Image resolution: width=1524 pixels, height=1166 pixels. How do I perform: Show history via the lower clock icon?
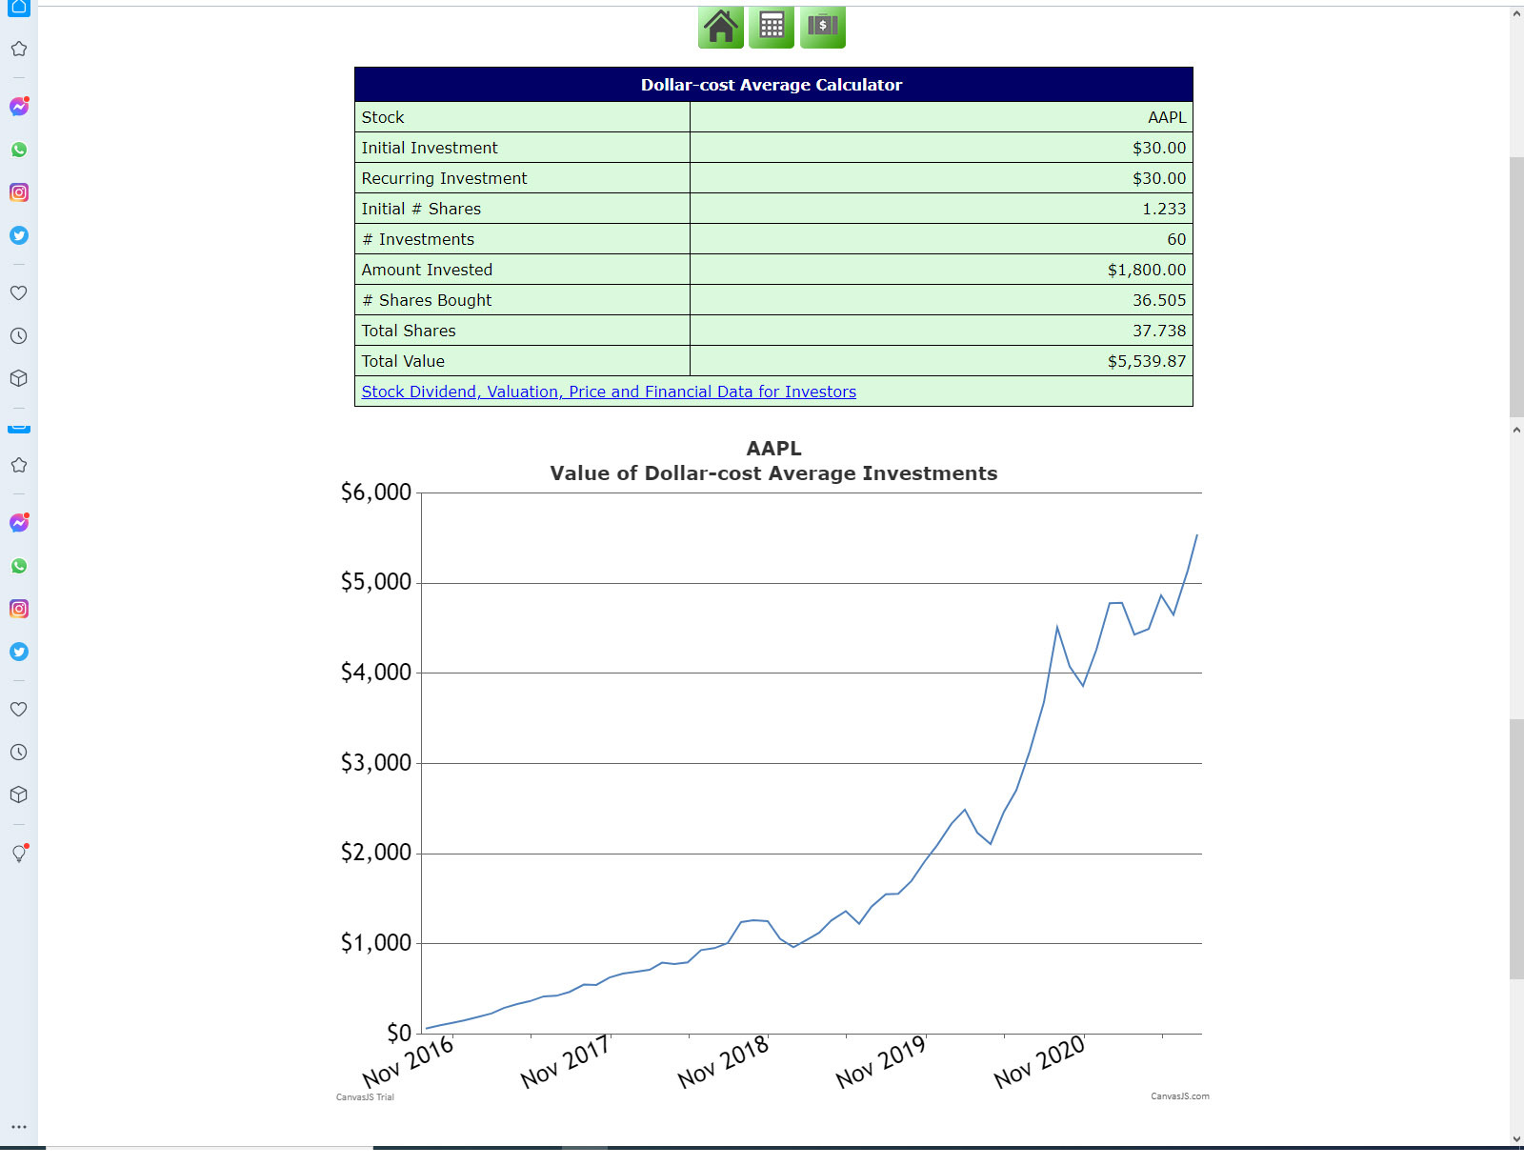click(x=19, y=752)
